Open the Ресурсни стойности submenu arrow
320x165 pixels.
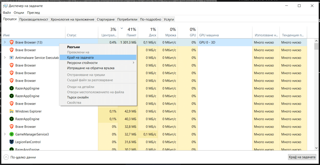tap(133, 63)
